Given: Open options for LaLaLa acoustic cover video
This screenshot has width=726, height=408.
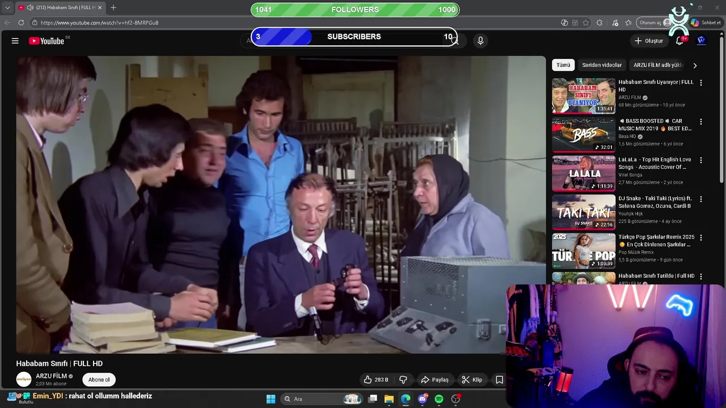Looking at the screenshot, I should pyautogui.click(x=701, y=160).
